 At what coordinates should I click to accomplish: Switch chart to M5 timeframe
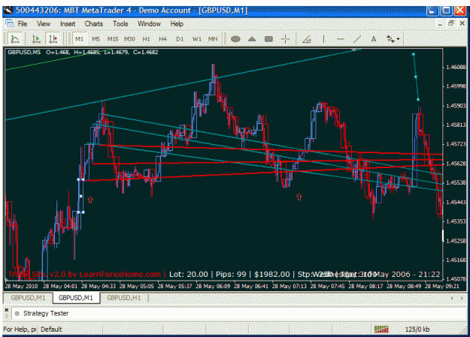96,39
